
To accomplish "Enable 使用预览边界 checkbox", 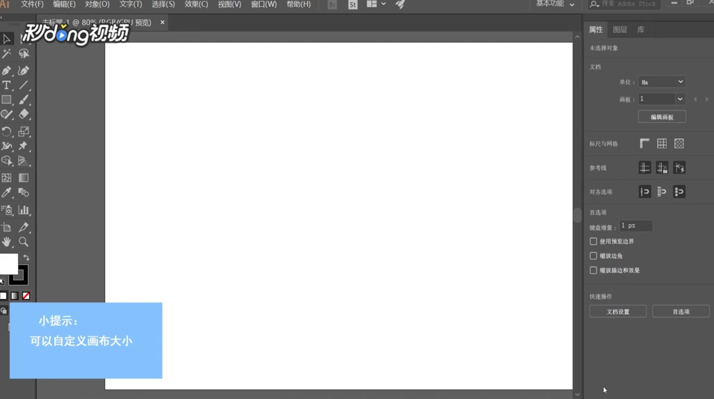I will [x=594, y=241].
